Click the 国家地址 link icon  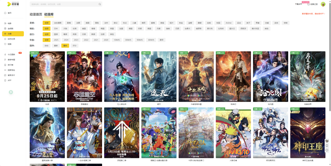click(5, 70)
